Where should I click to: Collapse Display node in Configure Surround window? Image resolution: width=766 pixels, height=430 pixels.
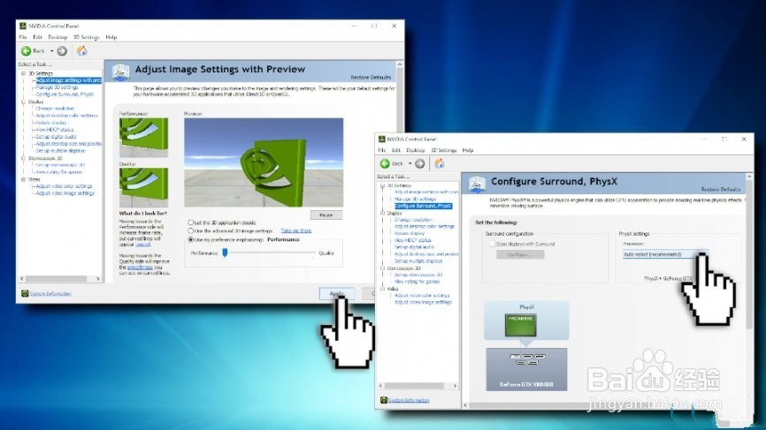tap(382, 213)
